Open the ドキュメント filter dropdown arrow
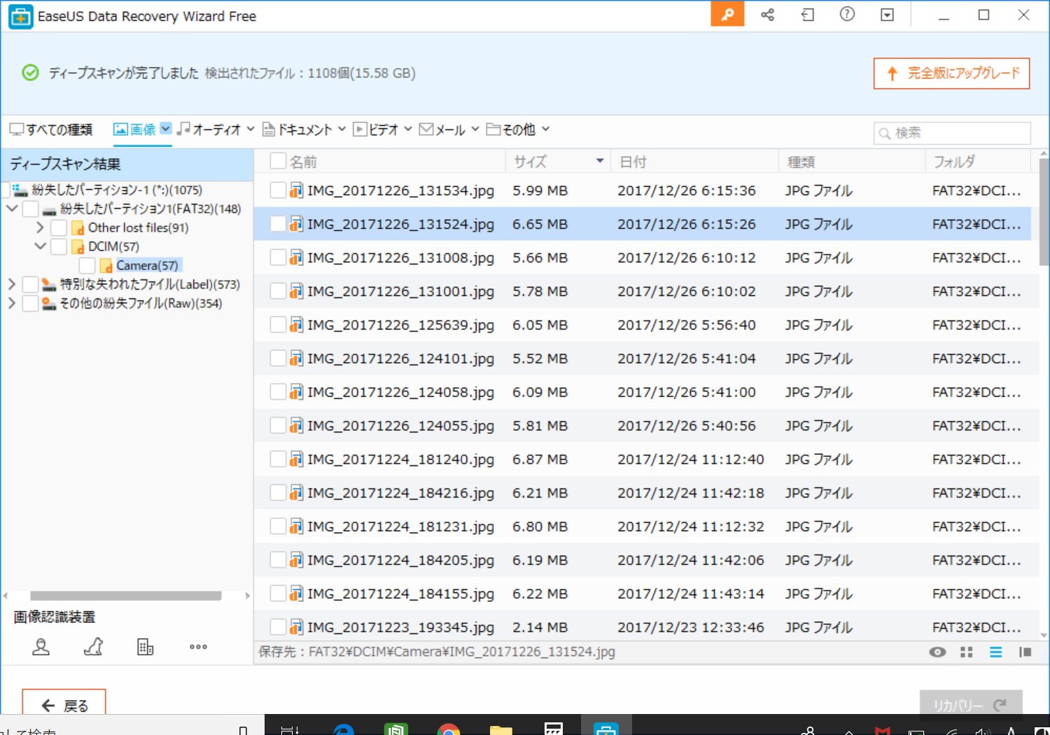This screenshot has width=1050, height=735. pyautogui.click(x=342, y=129)
